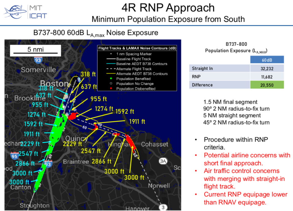Click the Straight In table row
Image resolution: width=293 pixels, height=211 pixels.
click(x=237, y=68)
